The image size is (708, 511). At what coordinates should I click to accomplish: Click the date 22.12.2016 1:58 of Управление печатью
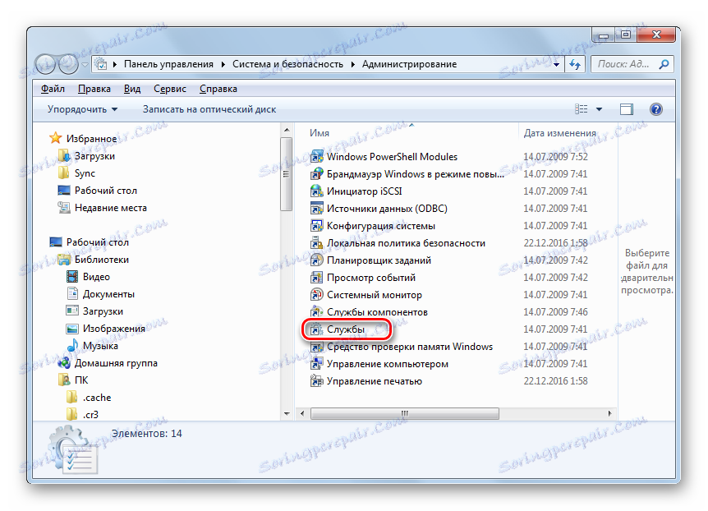click(555, 381)
